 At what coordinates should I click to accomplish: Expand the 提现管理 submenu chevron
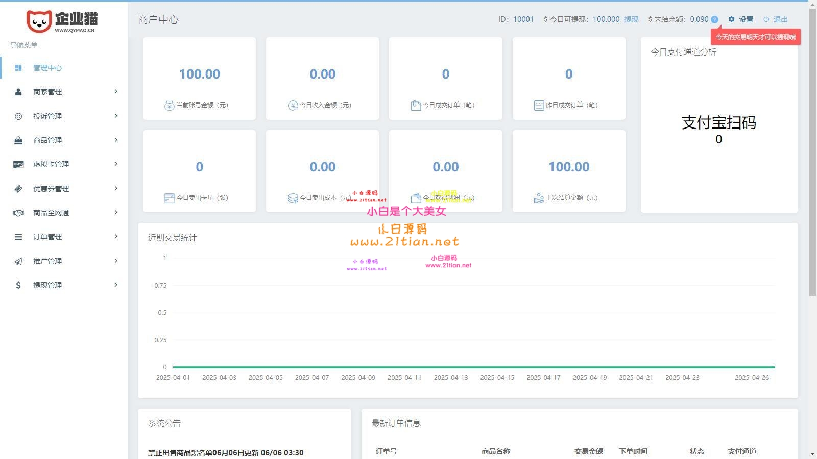pyautogui.click(x=116, y=285)
